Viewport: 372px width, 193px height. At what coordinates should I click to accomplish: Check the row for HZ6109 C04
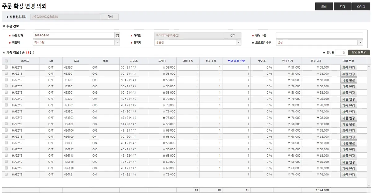tap(6, 137)
